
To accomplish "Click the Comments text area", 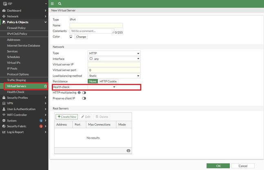I will 92,31.
